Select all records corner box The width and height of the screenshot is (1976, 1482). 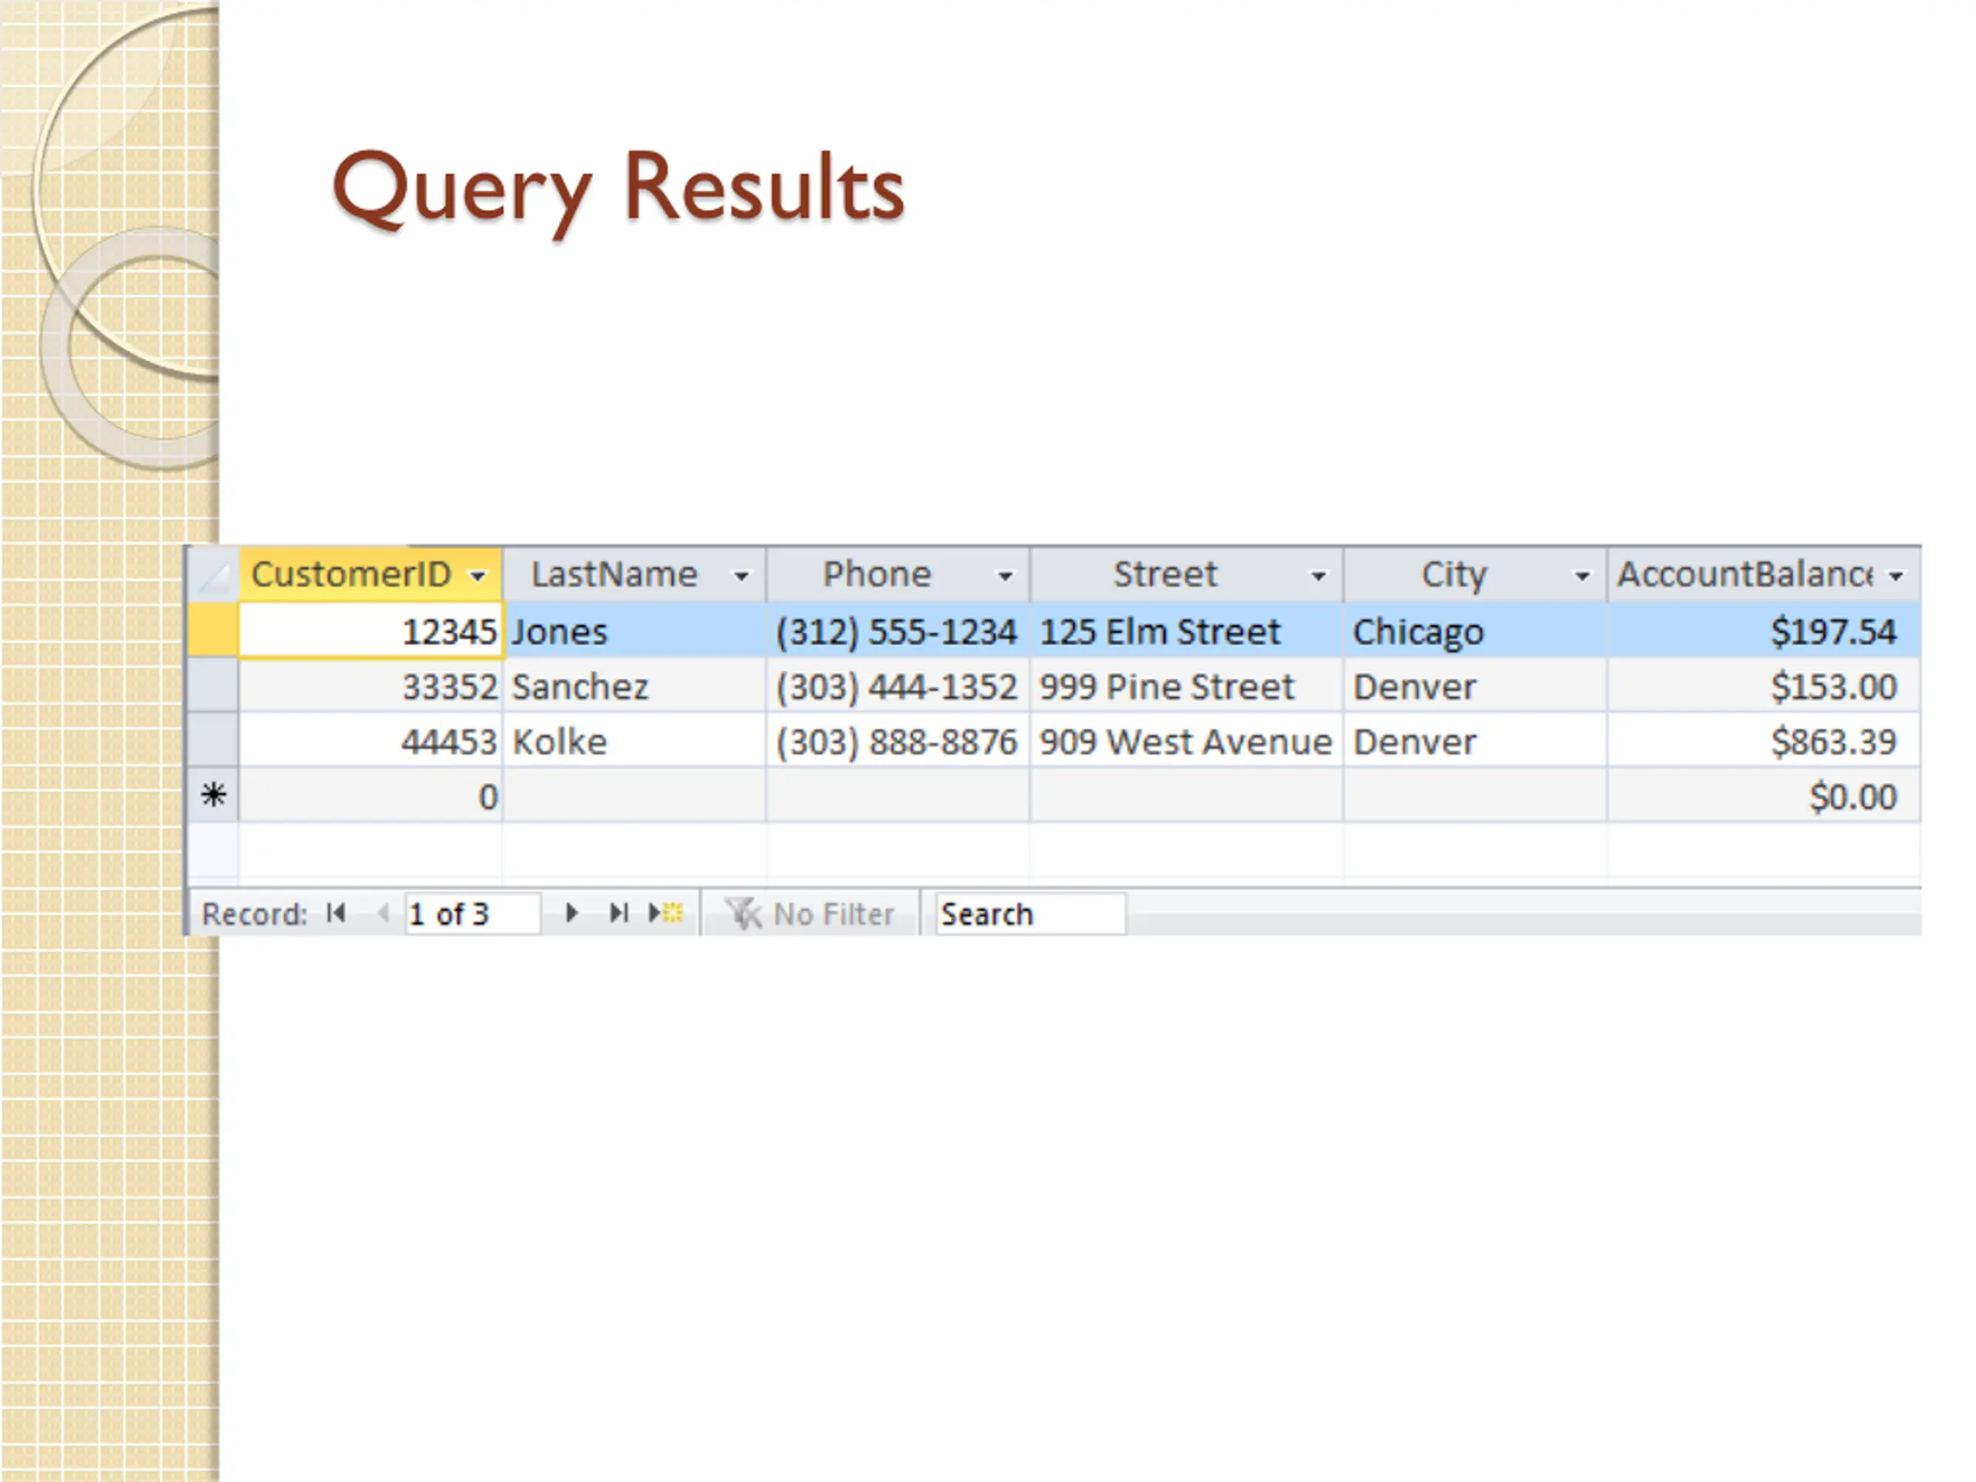pyautogui.click(x=214, y=574)
